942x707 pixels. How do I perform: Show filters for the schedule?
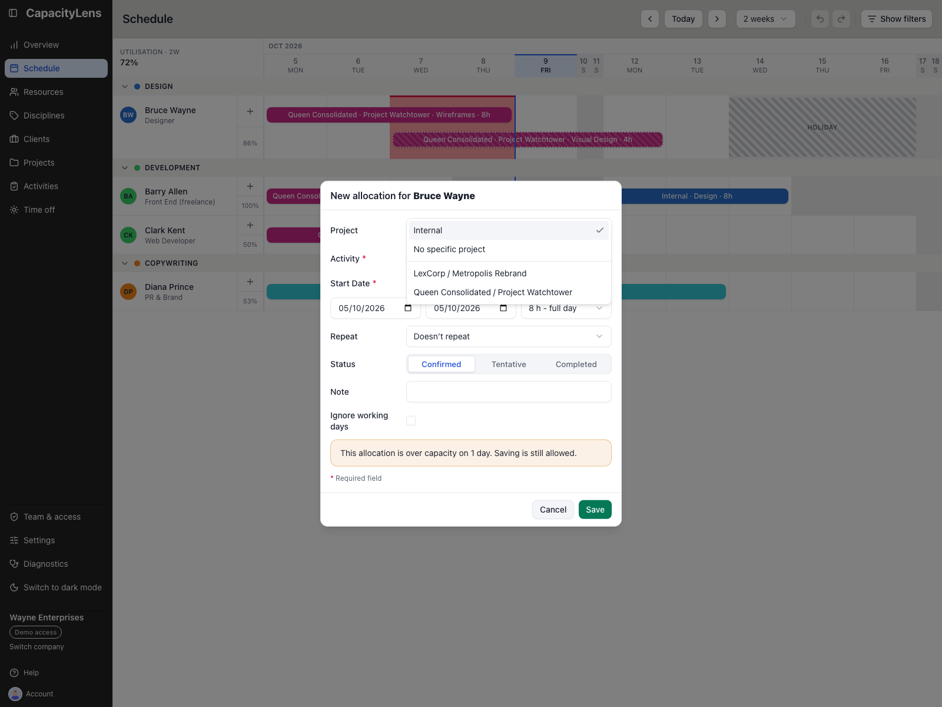897,19
